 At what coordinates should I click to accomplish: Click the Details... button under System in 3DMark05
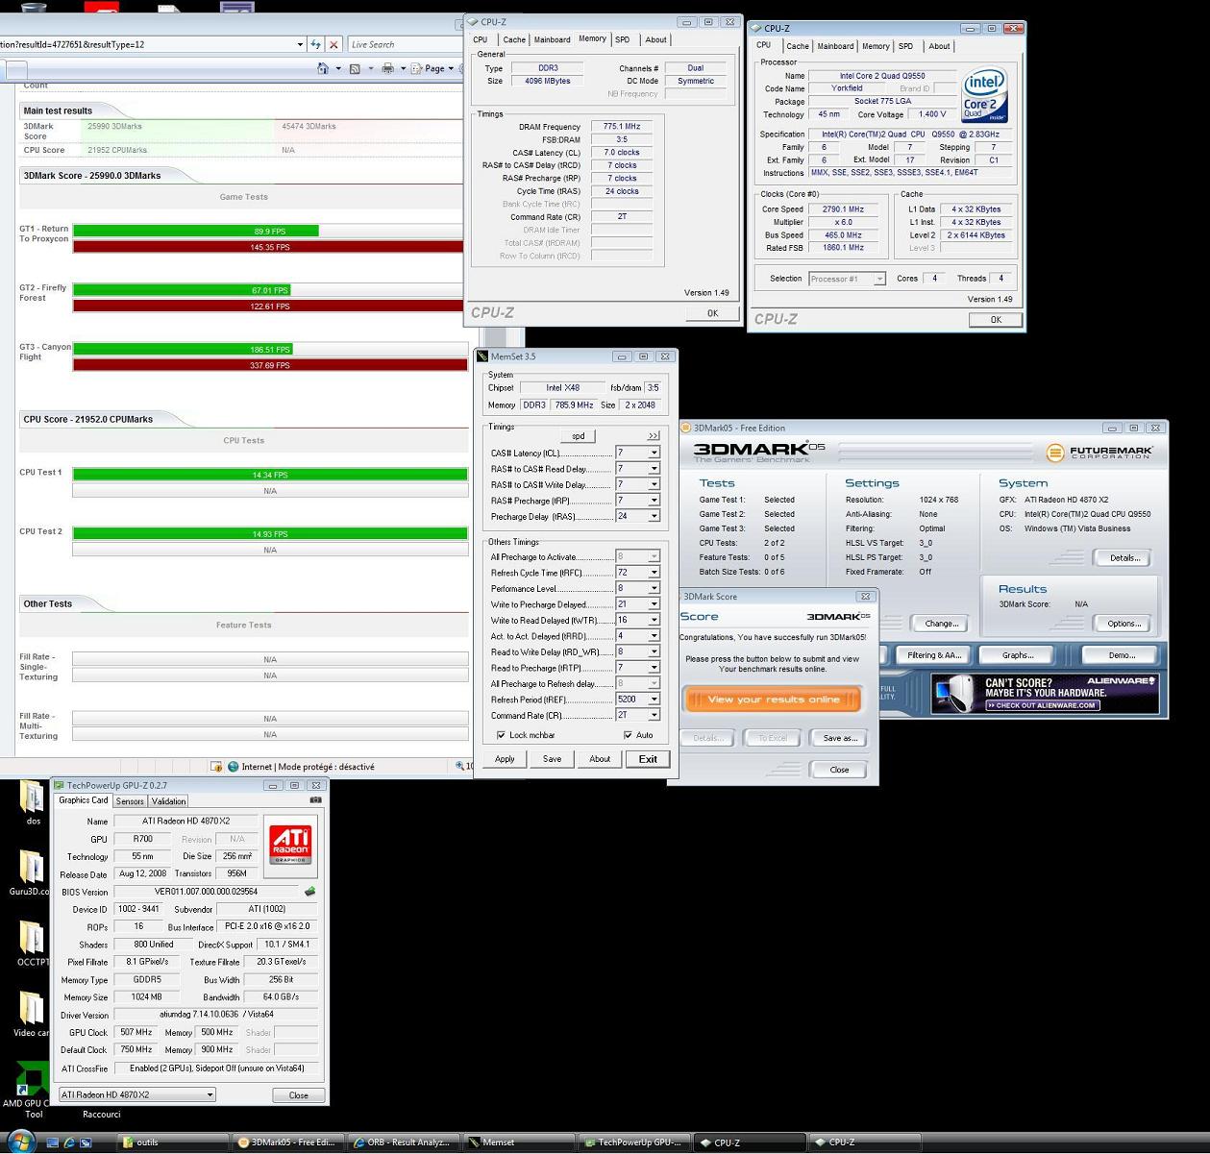(x=1124, y=557)
